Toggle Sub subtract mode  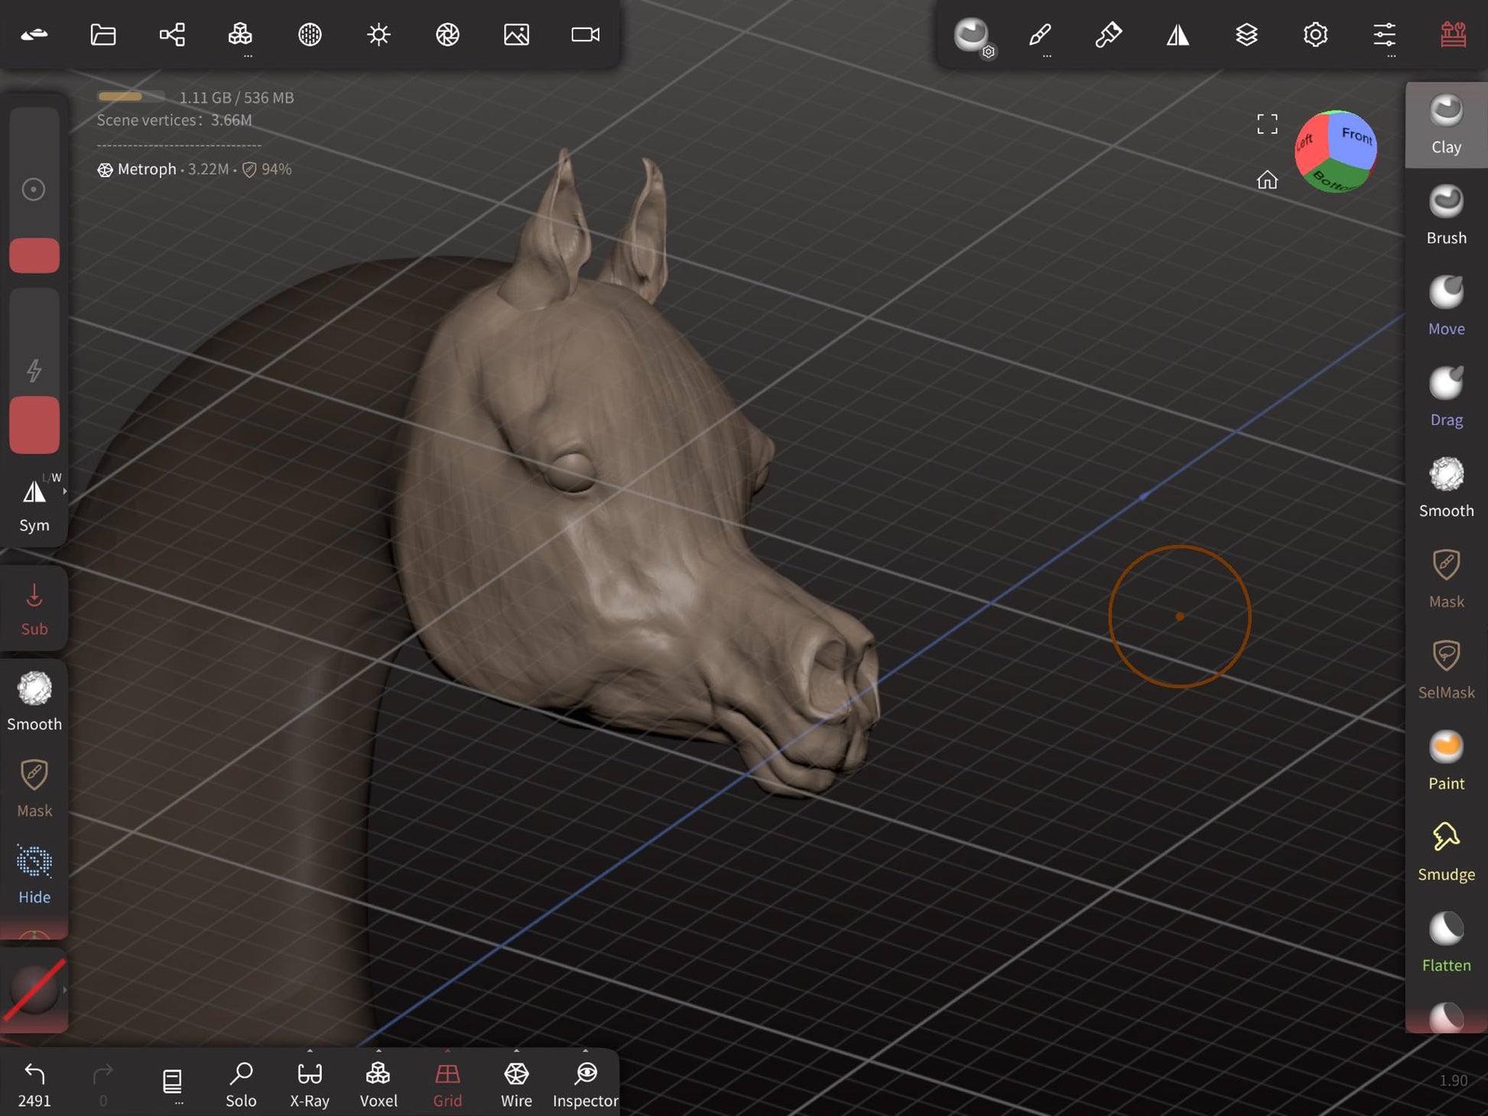[x=34, y=608]
